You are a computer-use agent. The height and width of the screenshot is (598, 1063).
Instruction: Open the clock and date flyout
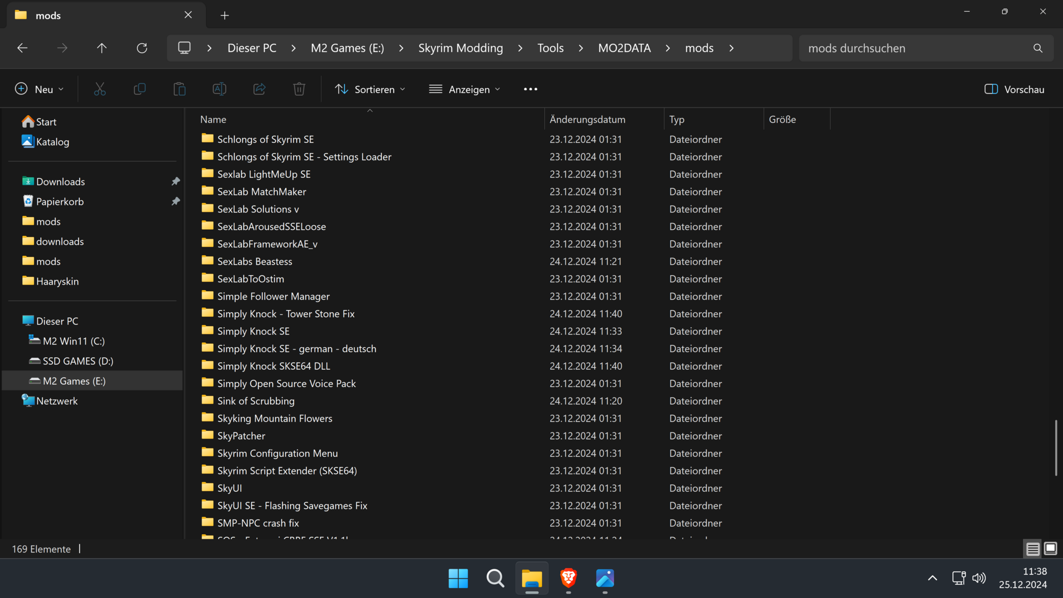tap(1023, 578)
